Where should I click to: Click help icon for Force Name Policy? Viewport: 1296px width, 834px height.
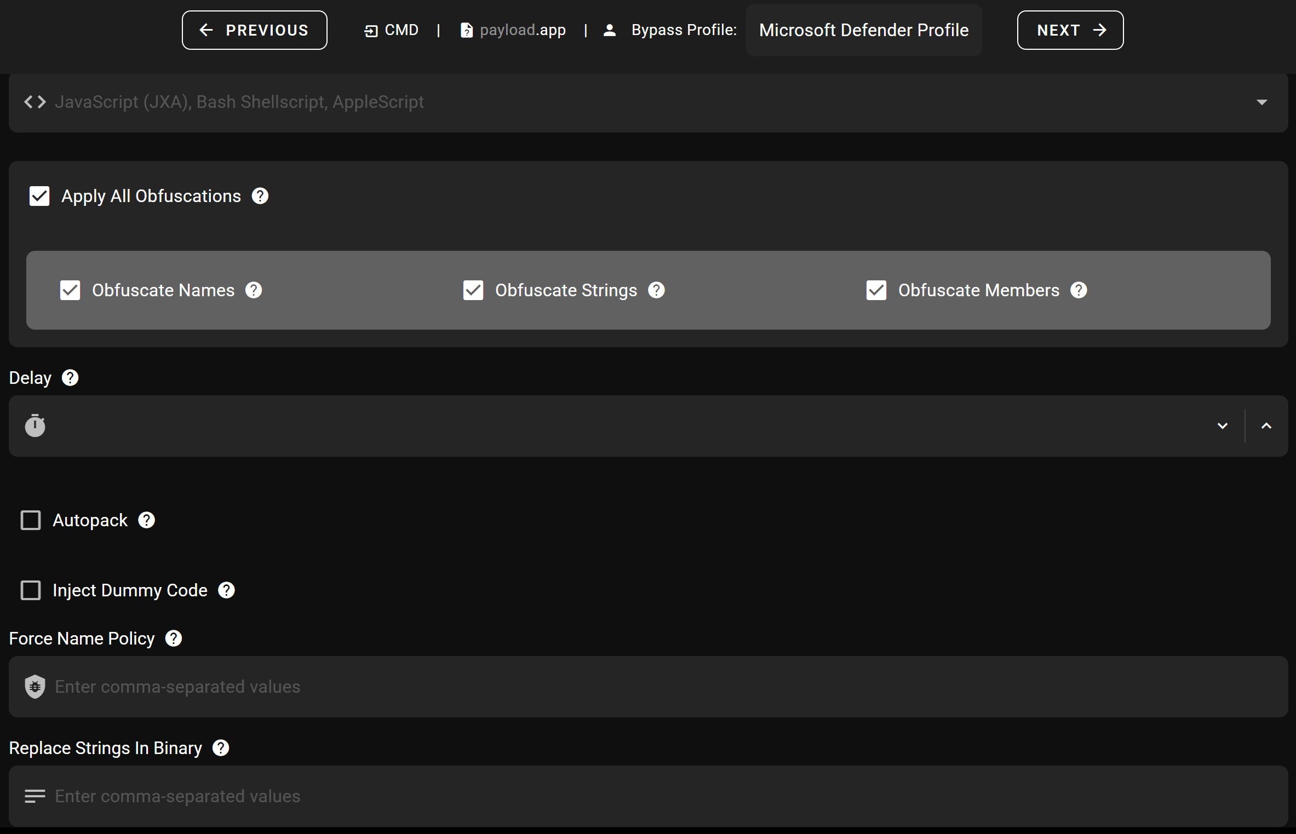pyautogui.click(x=174, y=639)
